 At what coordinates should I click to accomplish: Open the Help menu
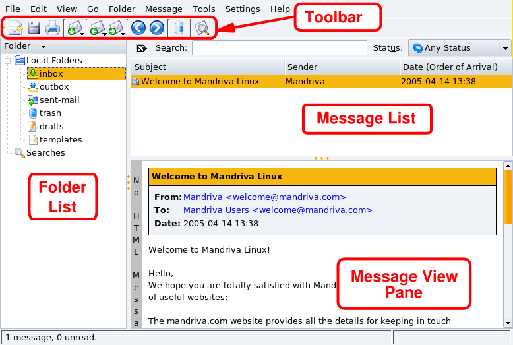point(280,9)
